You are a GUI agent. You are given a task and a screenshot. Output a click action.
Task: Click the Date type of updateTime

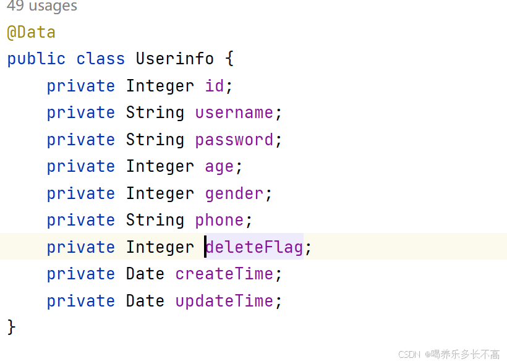point(145,300)
